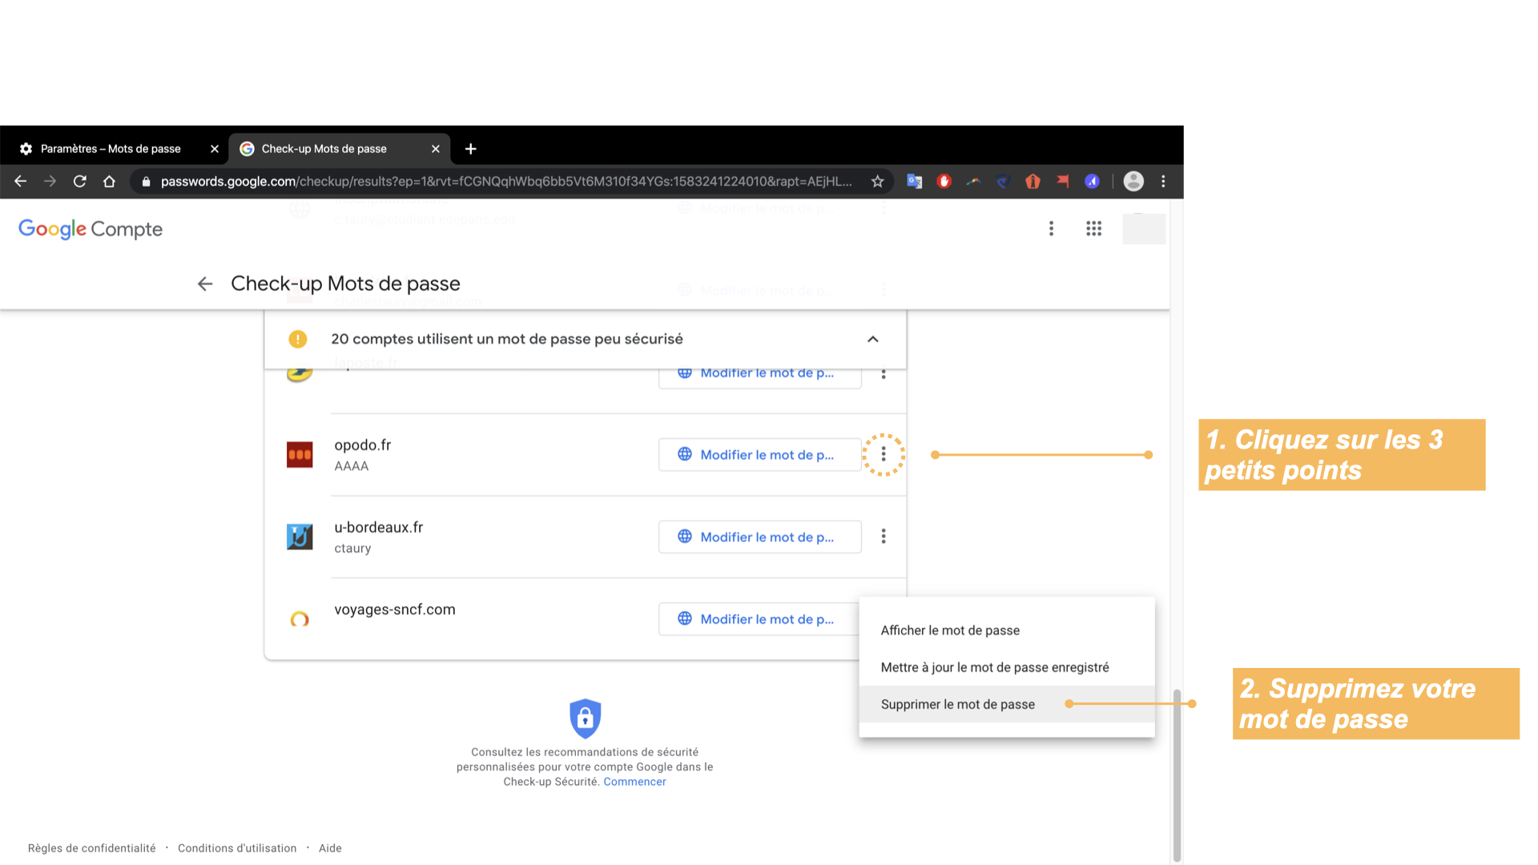The height and width of the screenshot is (865, 1538).
Task: Open Google Compte header three-dot menu
Action: [x=1051, y=229]
